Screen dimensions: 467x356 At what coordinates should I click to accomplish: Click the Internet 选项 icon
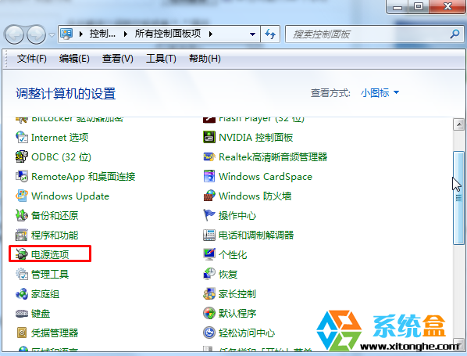pos(21,137)
